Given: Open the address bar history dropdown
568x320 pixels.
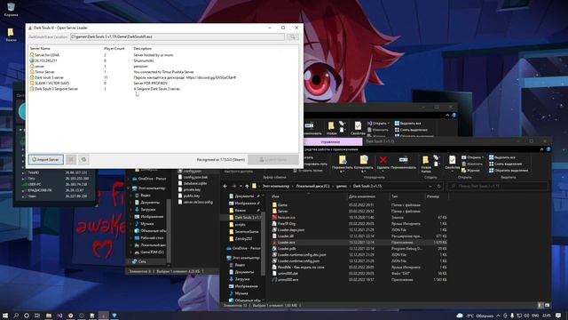Looking at the screenshot, I should tap(430, 186).
